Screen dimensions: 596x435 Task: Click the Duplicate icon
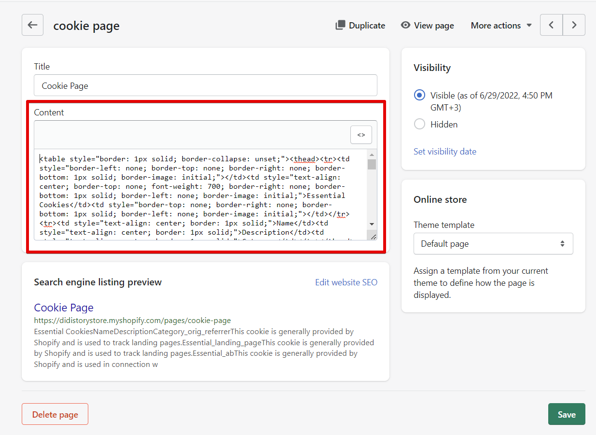(340, 25)
